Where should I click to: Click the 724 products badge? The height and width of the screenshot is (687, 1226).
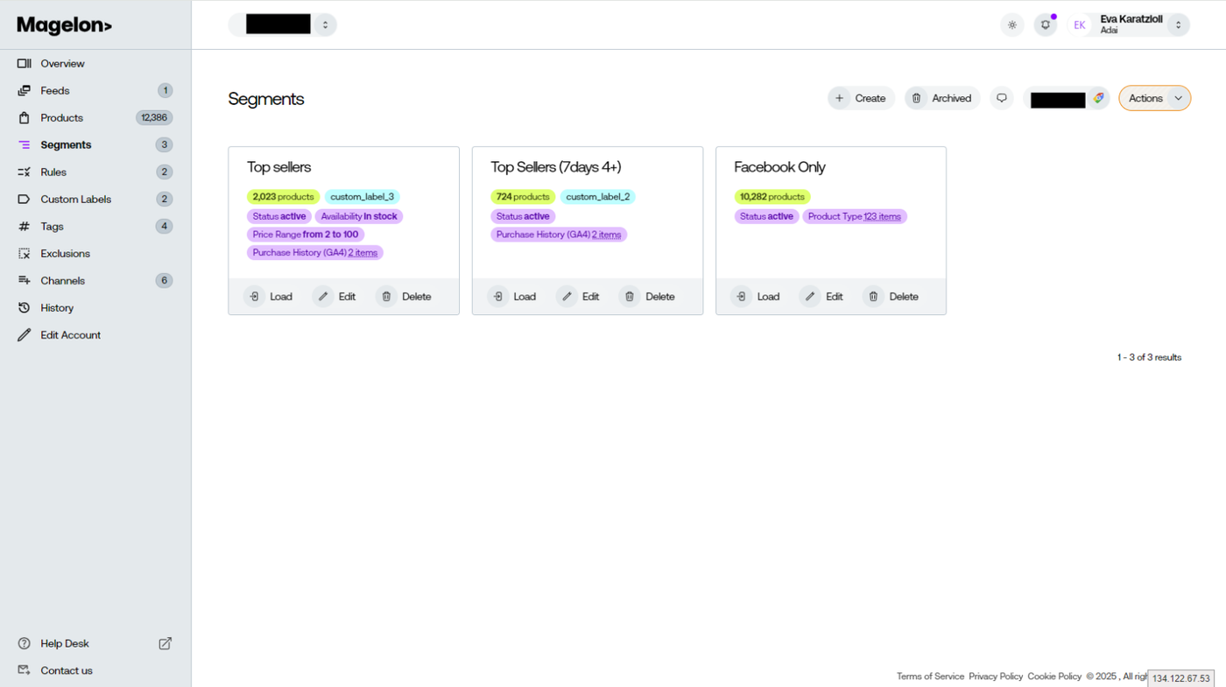523,197
